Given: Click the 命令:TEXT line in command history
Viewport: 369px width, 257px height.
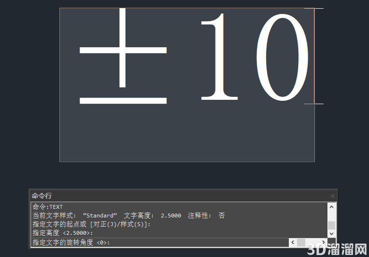Looking at the screenshot, I should pos(47,207).
